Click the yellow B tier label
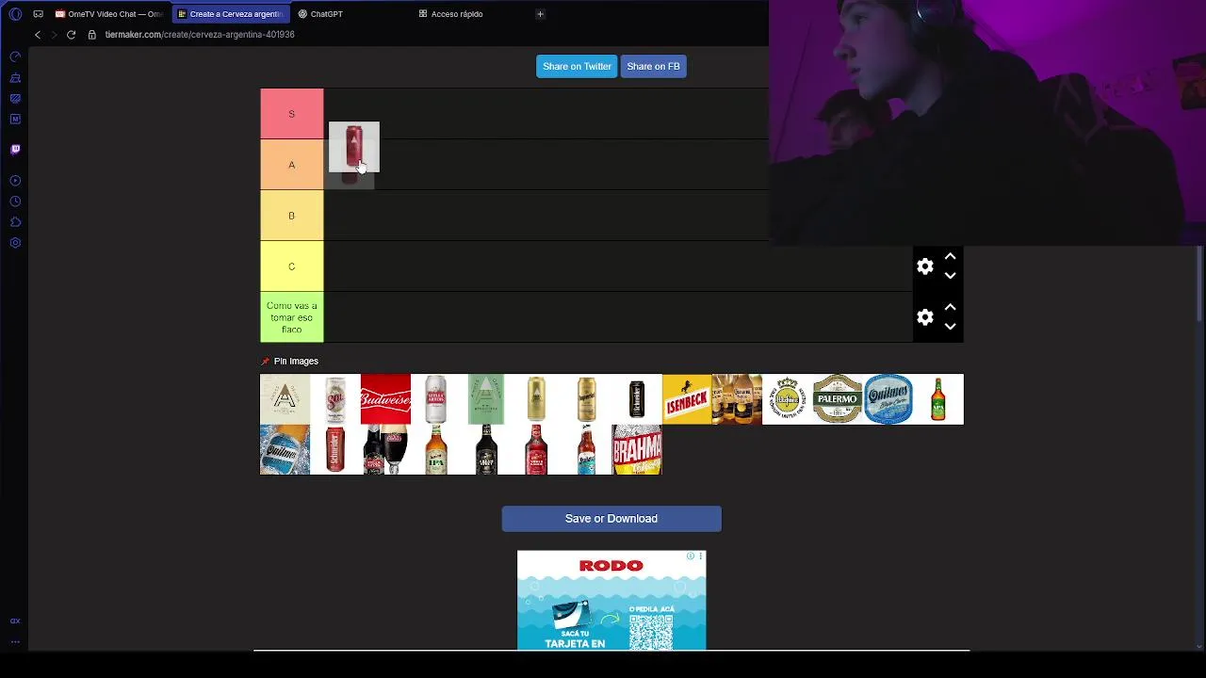Viewport: 1206px width, 678px height. 292,216
